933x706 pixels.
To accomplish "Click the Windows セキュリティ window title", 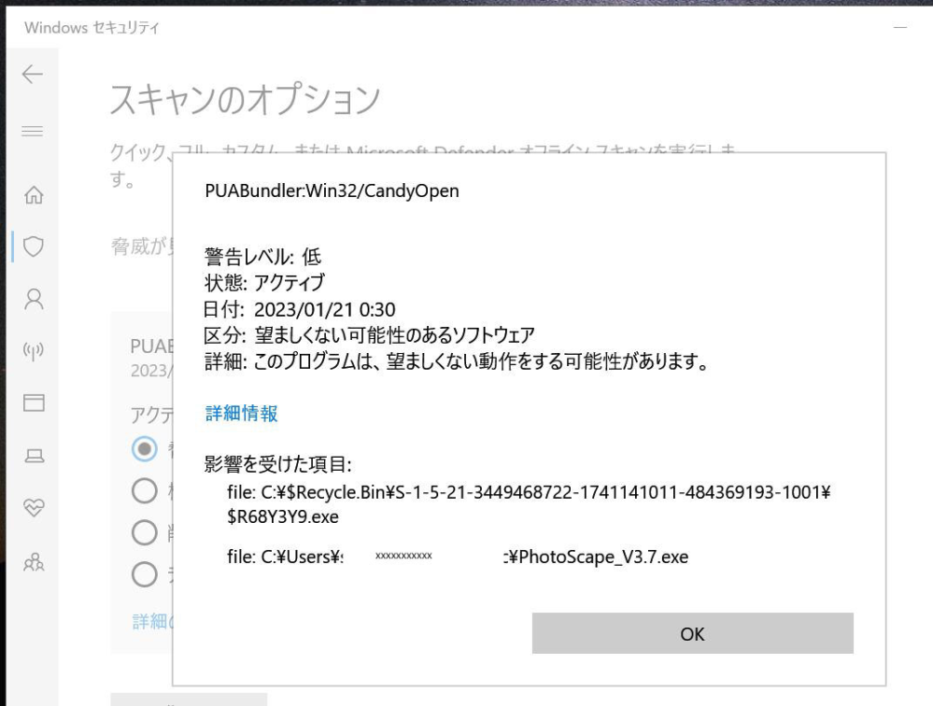I will click(x=92, y=27).
